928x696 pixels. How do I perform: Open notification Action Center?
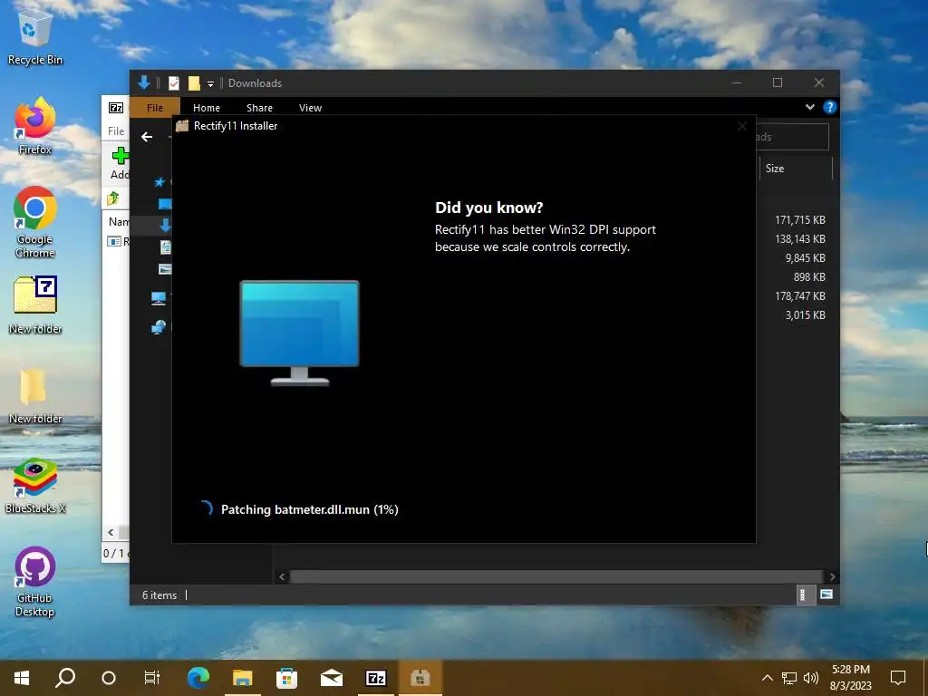pyautogui.click(x=898, y=678)
